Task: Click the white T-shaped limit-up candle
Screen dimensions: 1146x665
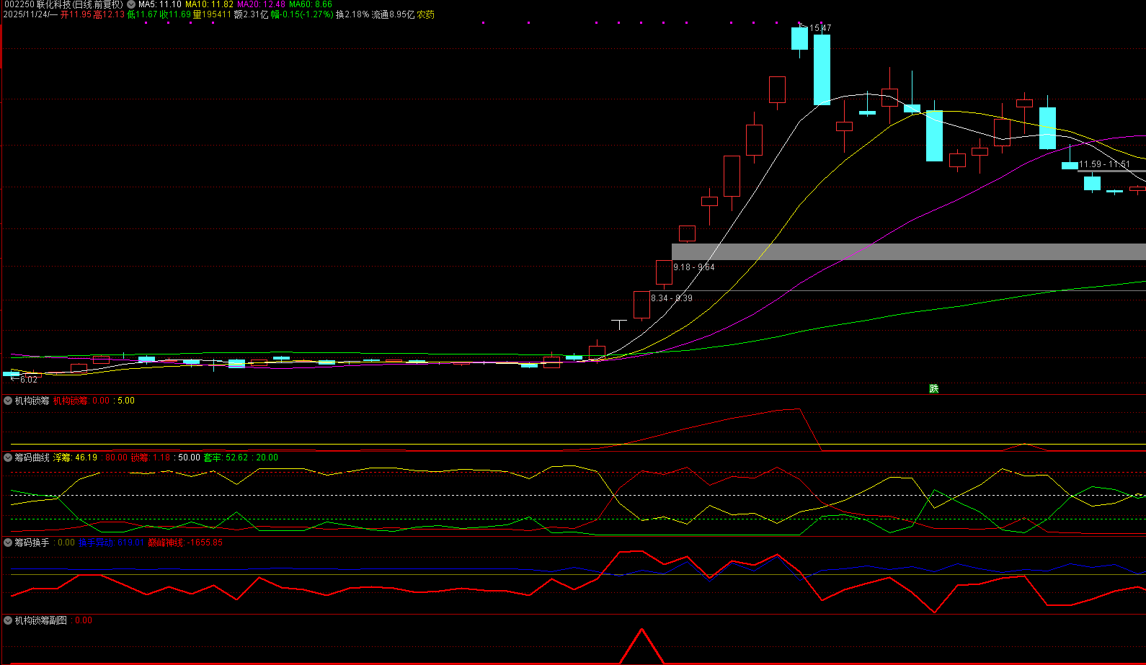Action: (x=619, y=322)
